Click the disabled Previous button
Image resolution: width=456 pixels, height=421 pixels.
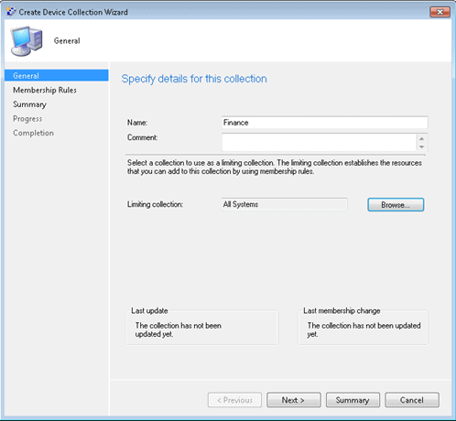pyautogui.click(x=234, y=400)
